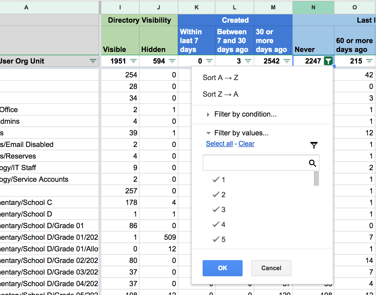
Task: Click inside the filter values search field
Action: 255,163
